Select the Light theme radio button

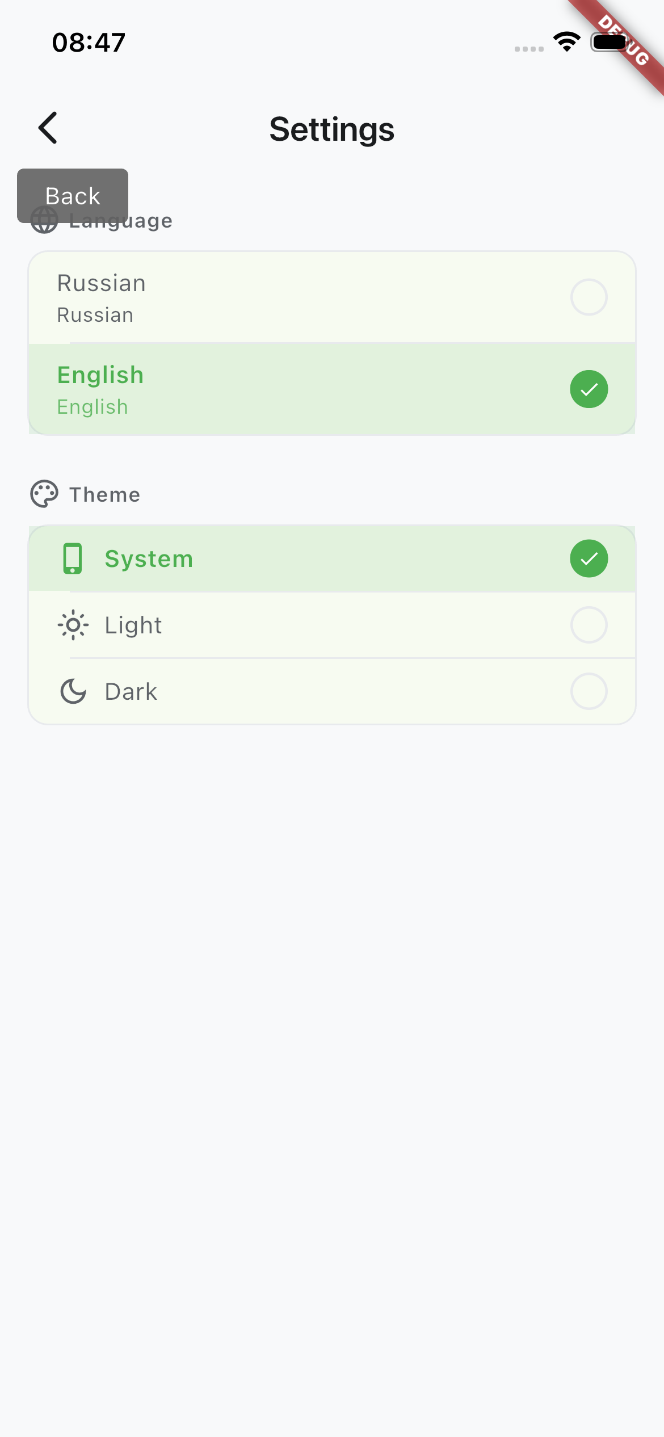pos(589,625)
